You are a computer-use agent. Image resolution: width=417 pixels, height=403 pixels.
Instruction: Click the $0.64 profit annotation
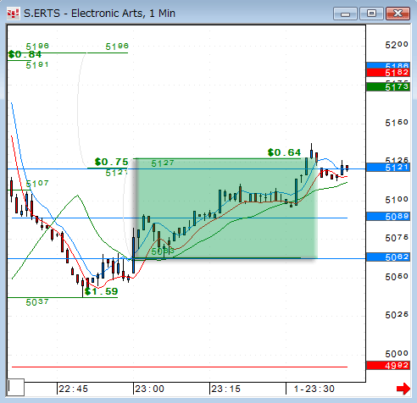[284, 152]
